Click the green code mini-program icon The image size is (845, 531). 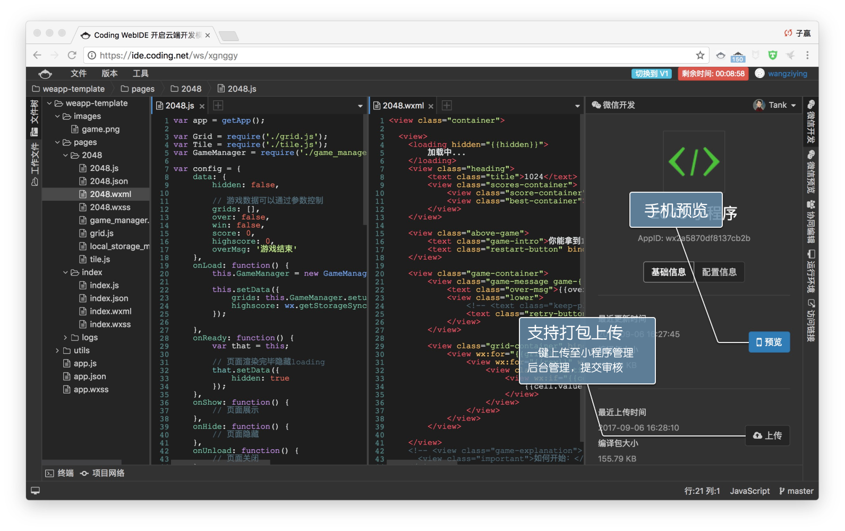click(694, 161)
